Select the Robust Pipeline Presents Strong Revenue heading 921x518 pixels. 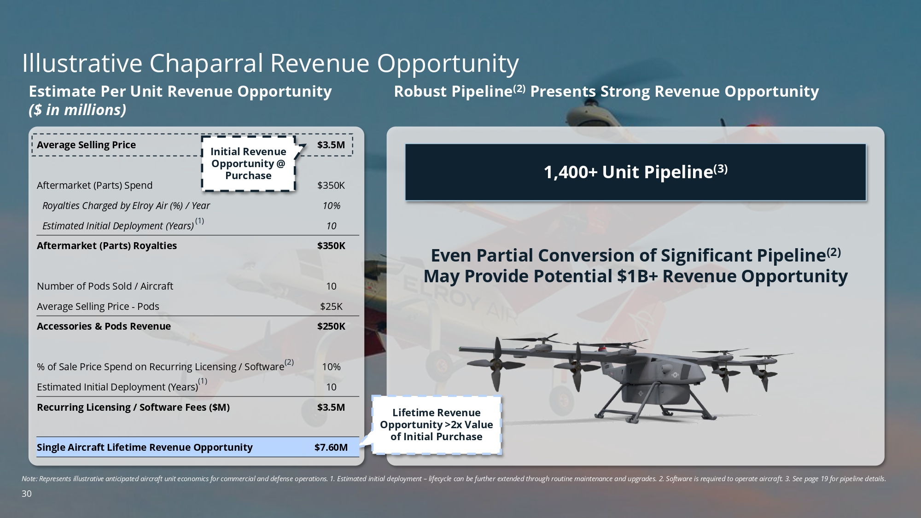pos(606,91)
